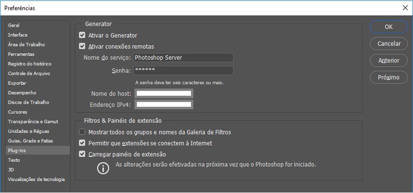
Task: Click the info icon beside restart notice
Action: [x=103, y=169]
